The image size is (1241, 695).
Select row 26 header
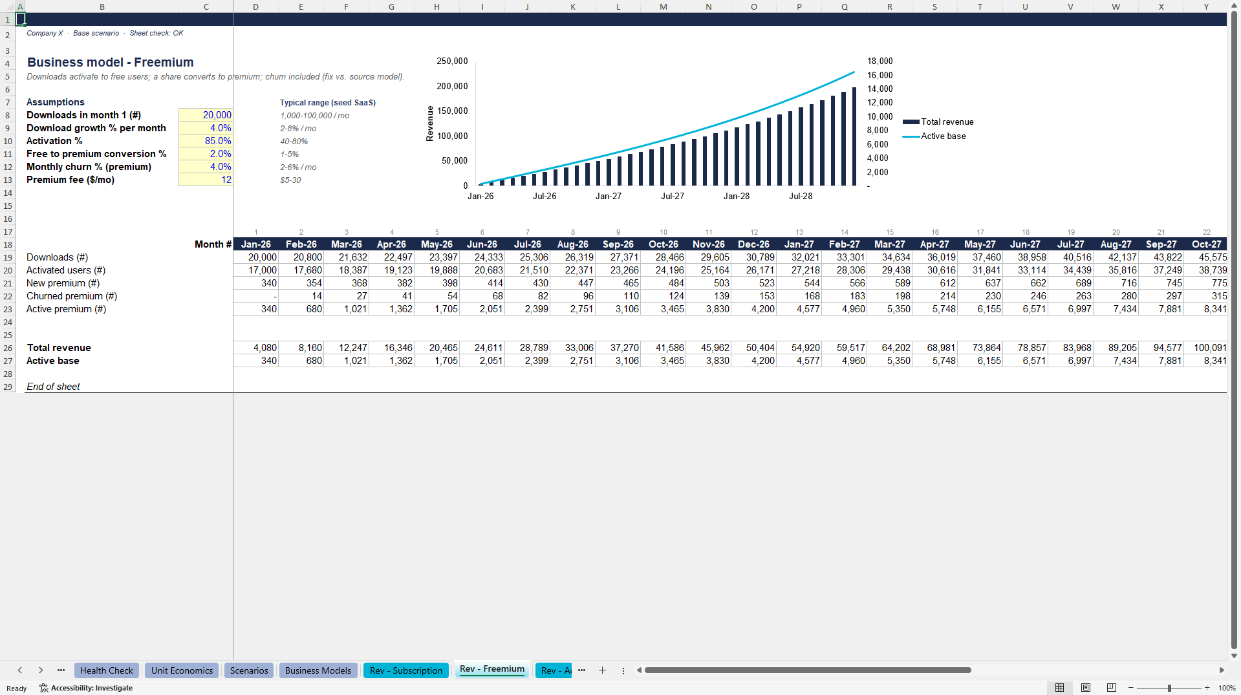tap(8, 348)
